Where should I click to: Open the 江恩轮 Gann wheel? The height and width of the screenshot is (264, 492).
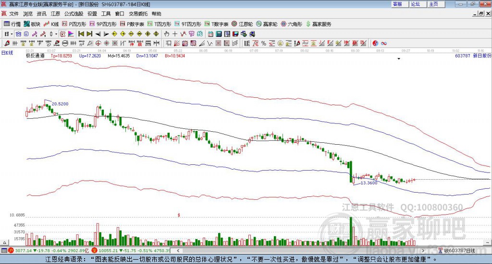point(242,24)
